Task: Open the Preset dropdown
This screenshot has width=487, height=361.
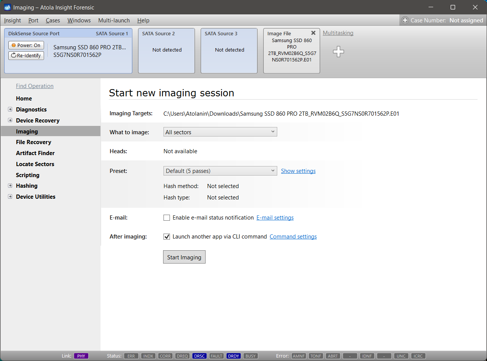Action: [220, 171]
